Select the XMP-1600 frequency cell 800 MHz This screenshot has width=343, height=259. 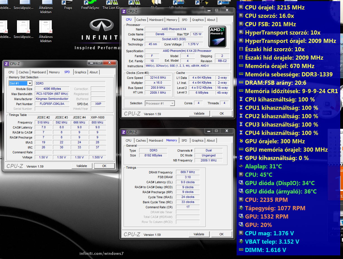tap(97, 122)
